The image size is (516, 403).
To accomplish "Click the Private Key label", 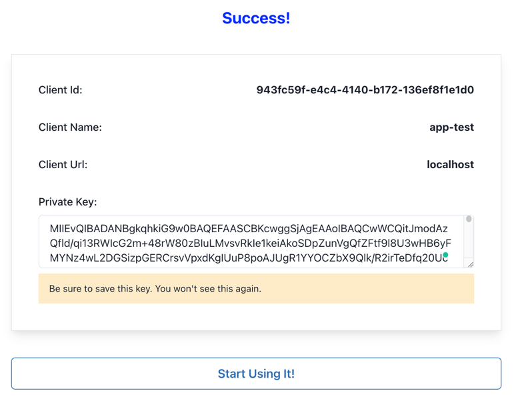I will (x=67, y=202).
